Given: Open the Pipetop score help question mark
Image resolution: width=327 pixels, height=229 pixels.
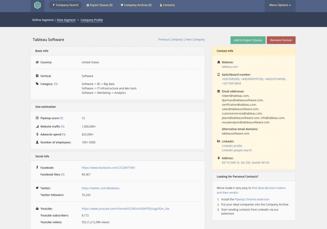Looking at the screenshot, I should (x=61, y=118).
